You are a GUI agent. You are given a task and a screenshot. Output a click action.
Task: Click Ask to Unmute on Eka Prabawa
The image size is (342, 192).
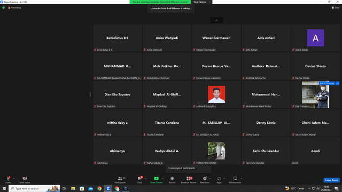[327, 83]
